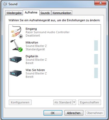Click the disabled arrow badge on Eingang
Image resolution: width=109 pixels, height=120 pixels.
[x=21, y=36]
